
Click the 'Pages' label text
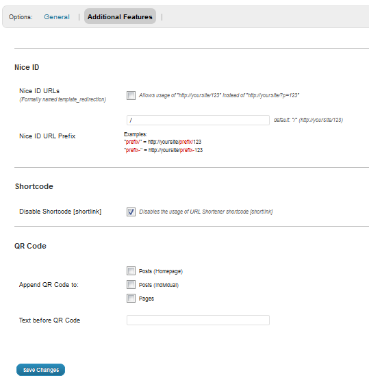point(147,299)
